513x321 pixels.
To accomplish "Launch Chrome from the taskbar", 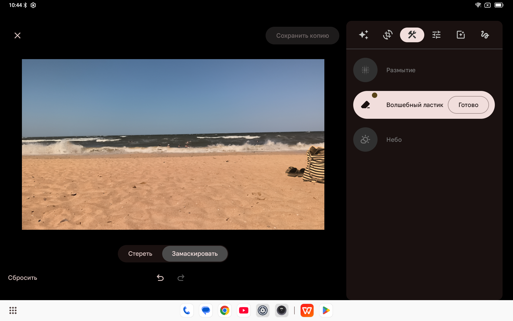I will [x=225, y=310].
